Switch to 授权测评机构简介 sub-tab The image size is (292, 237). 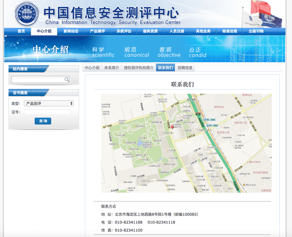[139, 68]
